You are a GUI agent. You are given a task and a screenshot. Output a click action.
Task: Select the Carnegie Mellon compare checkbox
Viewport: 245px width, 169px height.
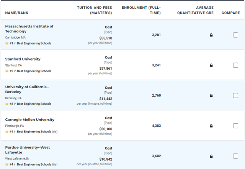coord(235,126)
